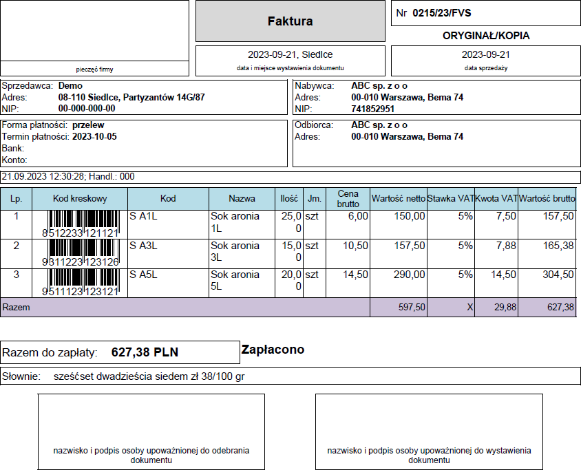The width and height of the screenshot is (581, 470).
Task: Click the Razem summary row label
Action: (17, 308)
